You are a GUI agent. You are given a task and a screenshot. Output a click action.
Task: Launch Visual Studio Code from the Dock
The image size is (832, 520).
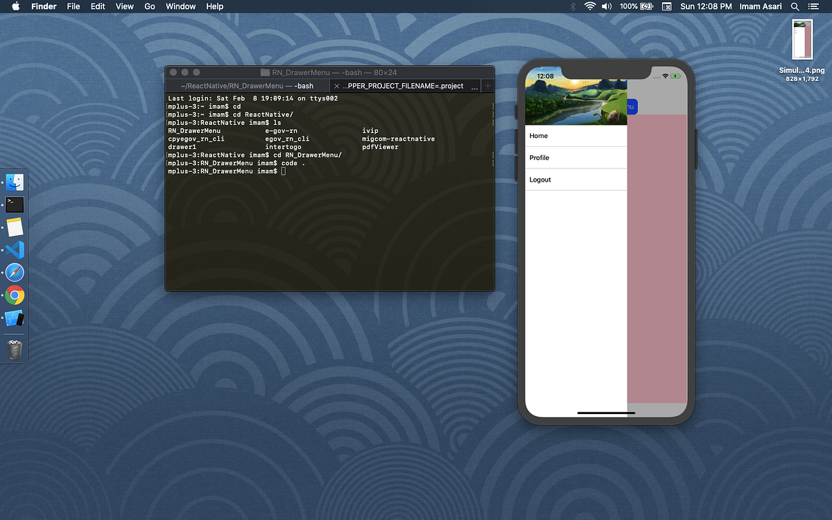pos(15,250)
